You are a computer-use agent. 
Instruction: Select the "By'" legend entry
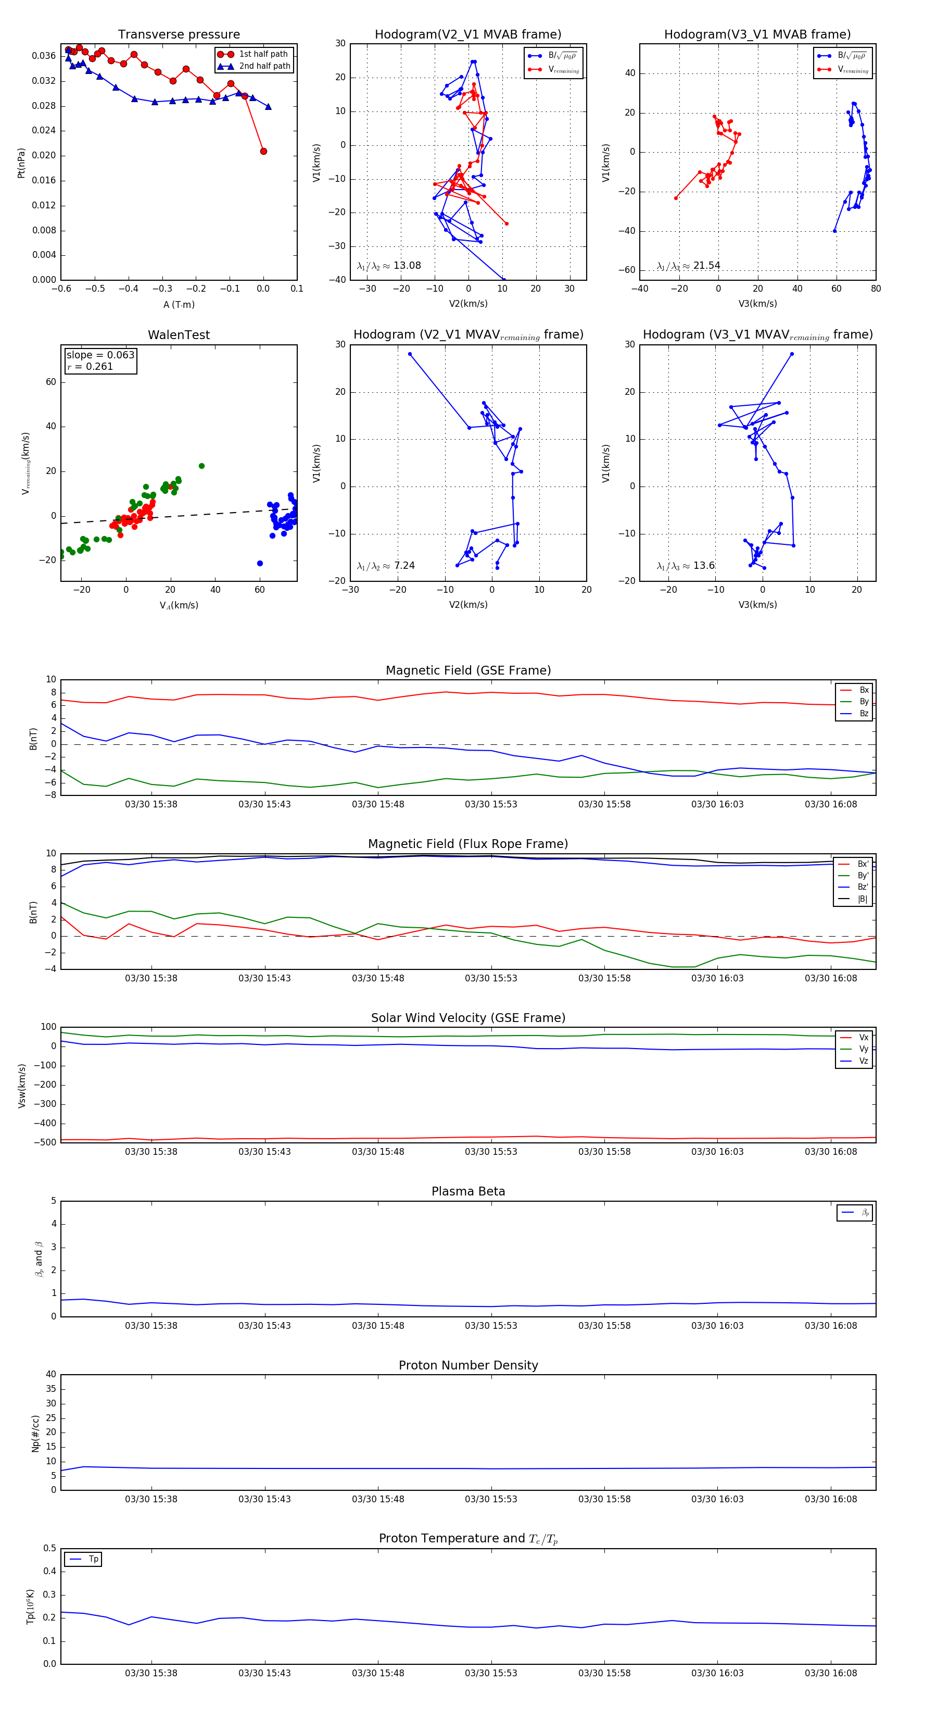click(854, 876)
